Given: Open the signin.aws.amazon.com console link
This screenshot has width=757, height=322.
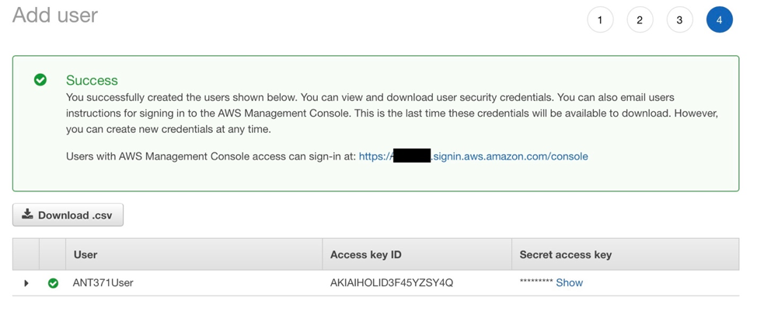Looking at the screenshot, I should (x=473, y=156).
